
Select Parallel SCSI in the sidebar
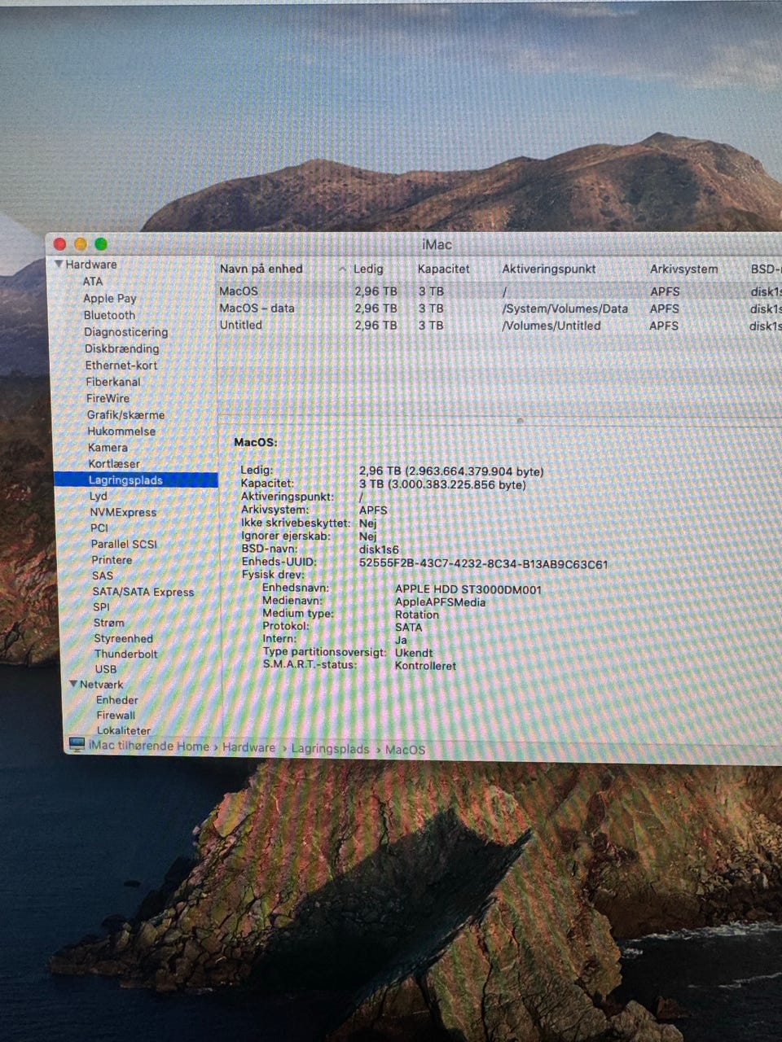click(x=124, y=544)
